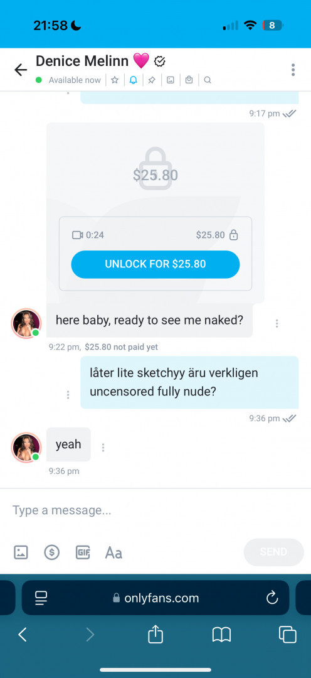Viewport: 311px width, 678px height.
Task: Pin this conversation with pin icon
Action: (152, 80)
